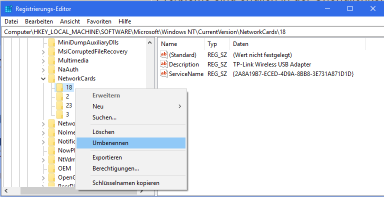Open the Bearbeiten menu
The width and height of the screenshot is (384, 197).
pos(39,21)
